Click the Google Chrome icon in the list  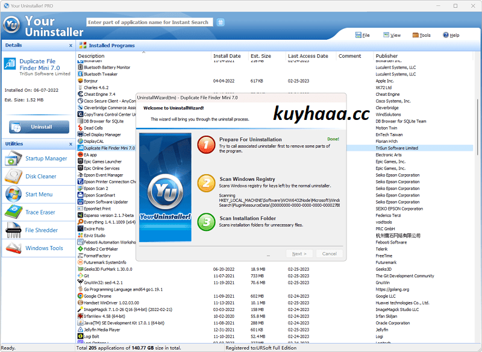pyautogui.click(x=80, y=296)
